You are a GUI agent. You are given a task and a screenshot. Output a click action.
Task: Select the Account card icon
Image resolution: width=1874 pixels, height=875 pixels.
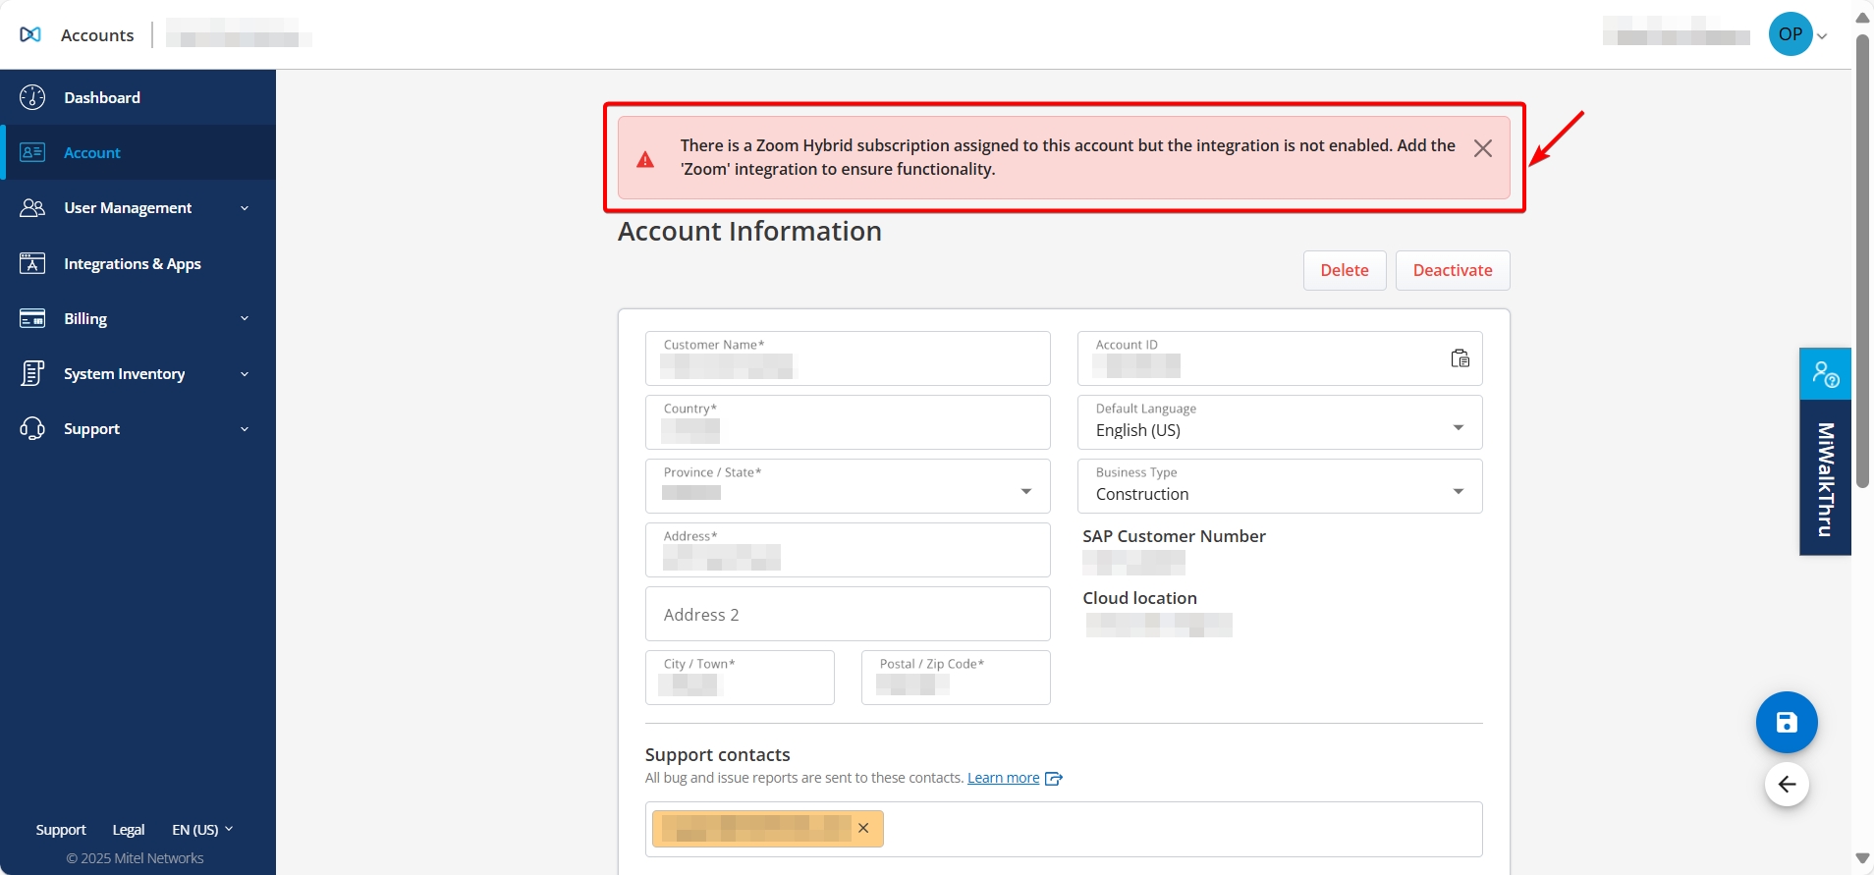(32, 152)
